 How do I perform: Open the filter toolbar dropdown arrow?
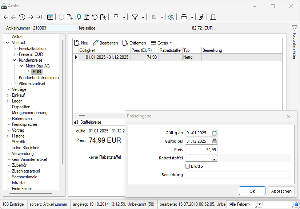[143, 17]
